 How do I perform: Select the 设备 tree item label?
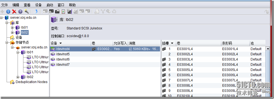(19, 37)
